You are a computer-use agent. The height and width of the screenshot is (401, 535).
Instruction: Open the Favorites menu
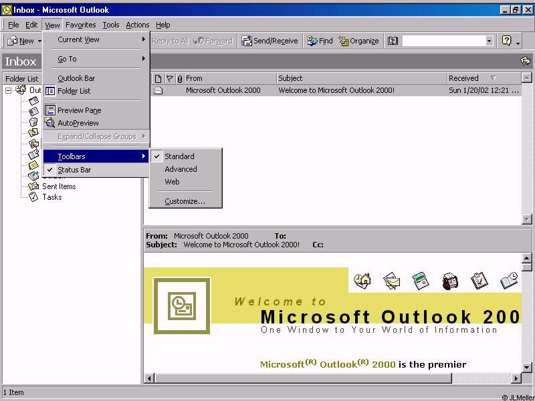(80, 25)
